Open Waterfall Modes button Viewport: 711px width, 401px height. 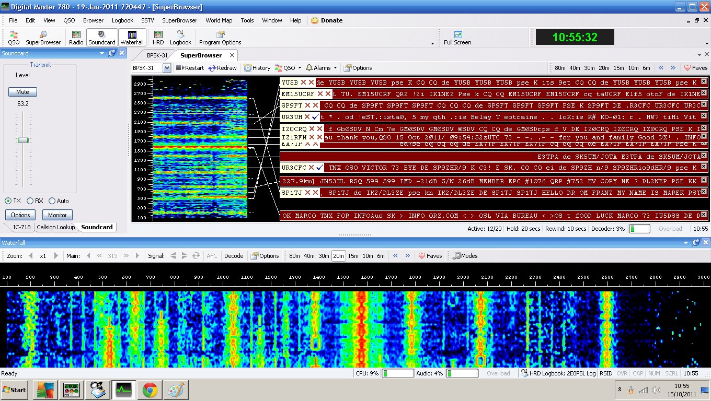click(x=465, y=256)
